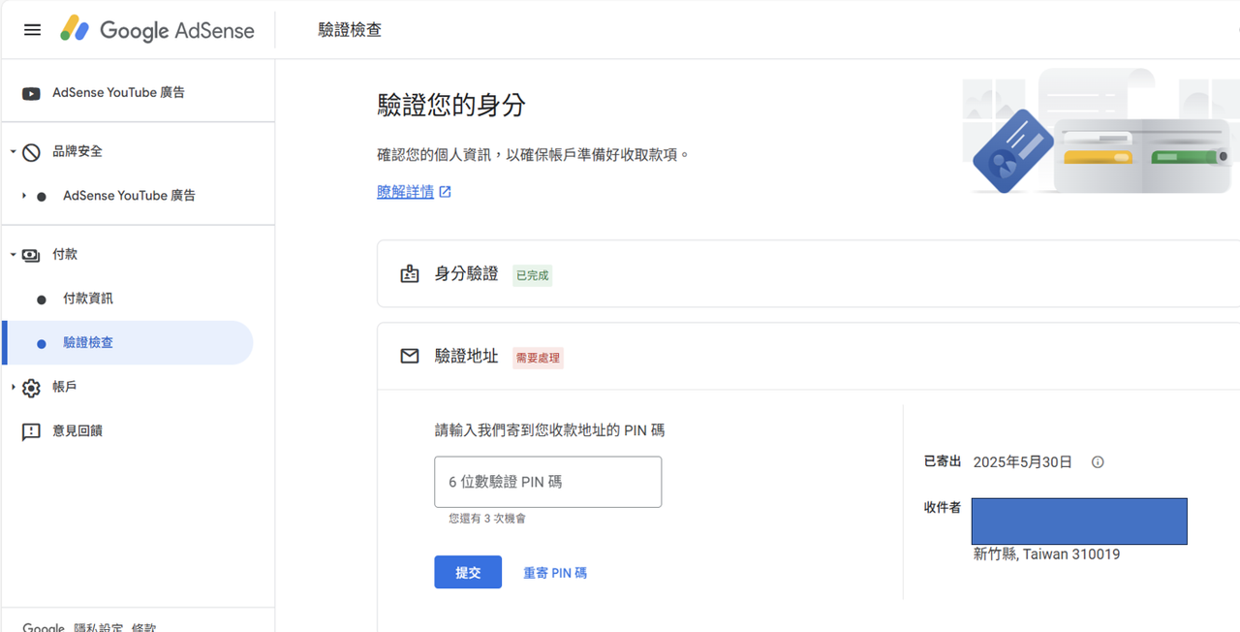
Task: Open the hamburger main menu
Action: (x=32, y=30)
